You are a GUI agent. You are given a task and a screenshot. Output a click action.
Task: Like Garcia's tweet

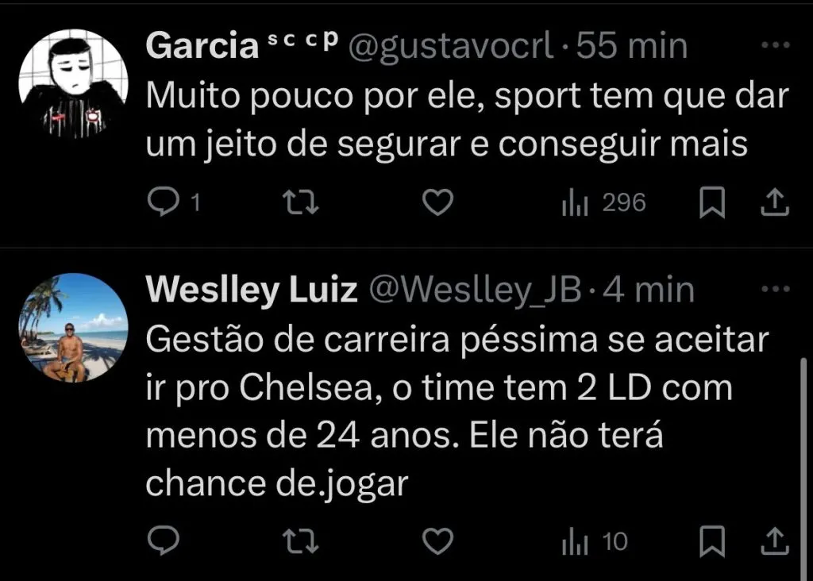point(436,204)
